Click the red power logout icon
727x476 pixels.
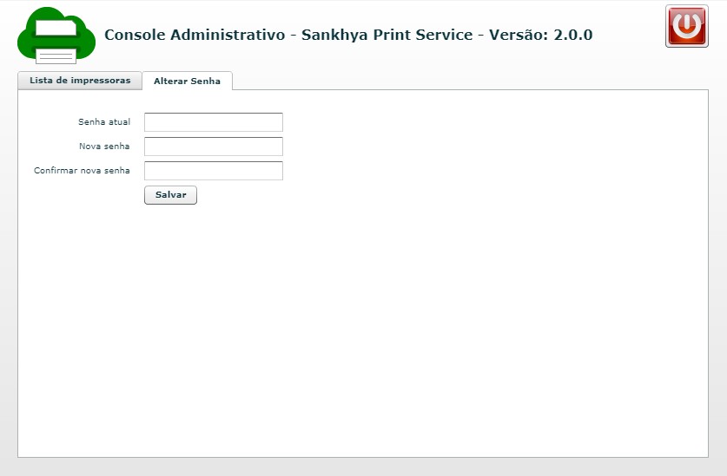687,26
